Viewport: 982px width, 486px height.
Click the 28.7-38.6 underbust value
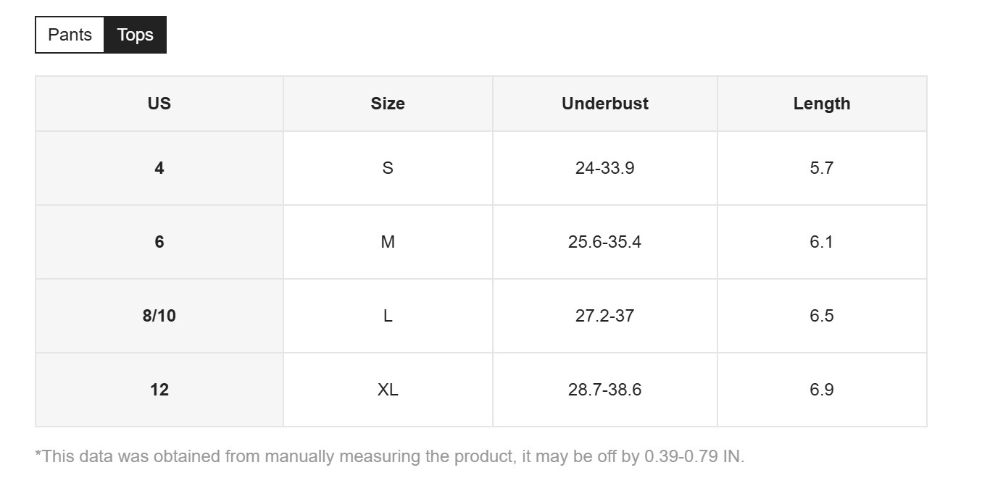[x=605, y=390]
